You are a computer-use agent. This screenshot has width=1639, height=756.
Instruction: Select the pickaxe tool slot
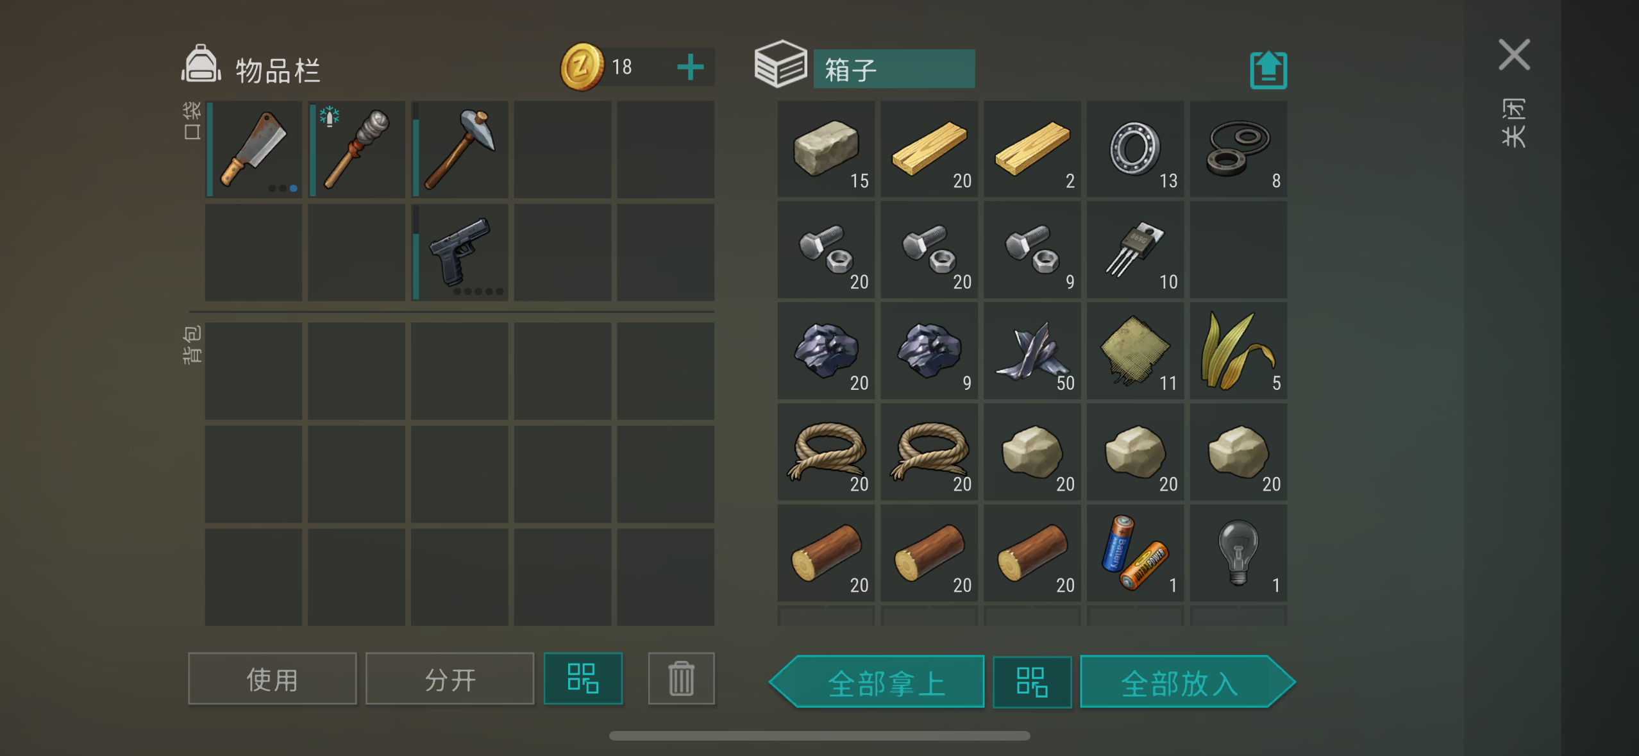pos(460,149)
